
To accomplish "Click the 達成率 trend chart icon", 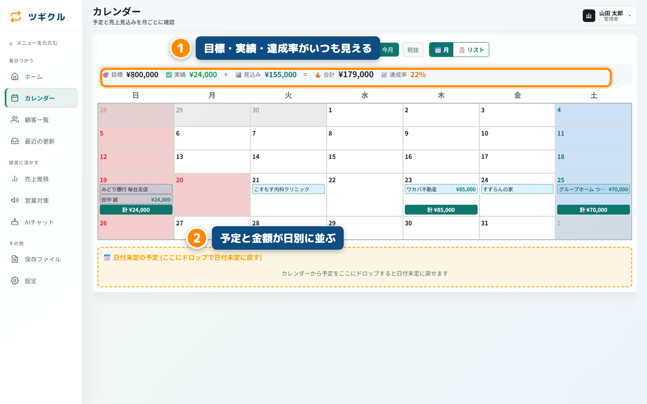I will pyautogui.click(x=384, y=75).
